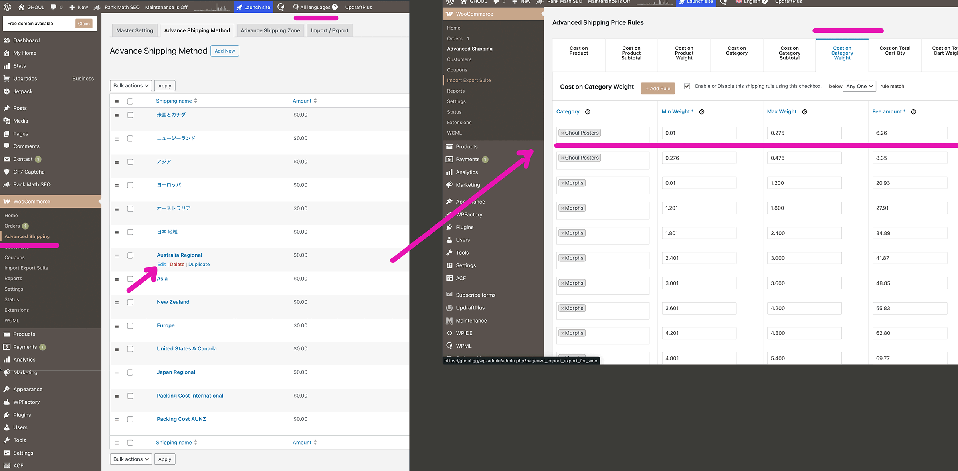The height and width of the screenshot is (471, 958).
Task: Disable the shipping rule enable checkbox
Action: (x=687, y=86)
